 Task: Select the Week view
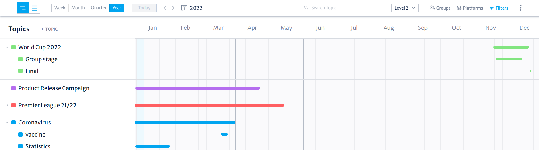[x=60, y=8]
